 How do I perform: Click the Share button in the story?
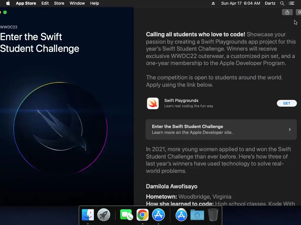tap(287, 12)
